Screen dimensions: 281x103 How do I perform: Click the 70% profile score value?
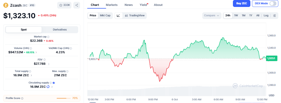tap(75, 98)
